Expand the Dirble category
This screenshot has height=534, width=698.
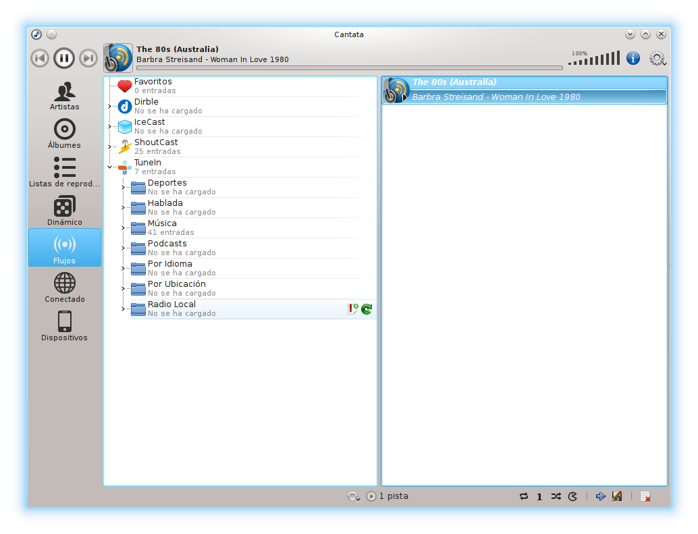(109, 107)
